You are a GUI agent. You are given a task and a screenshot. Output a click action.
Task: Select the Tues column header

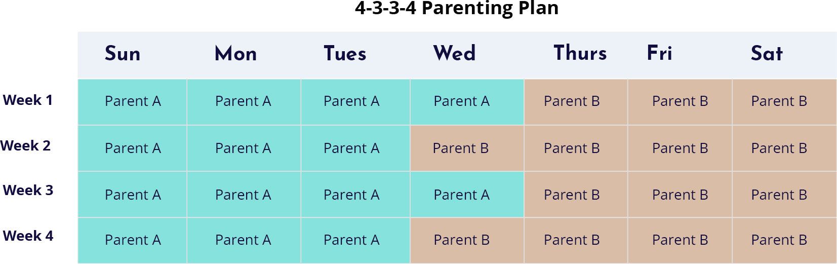click(x=345, y=54)
